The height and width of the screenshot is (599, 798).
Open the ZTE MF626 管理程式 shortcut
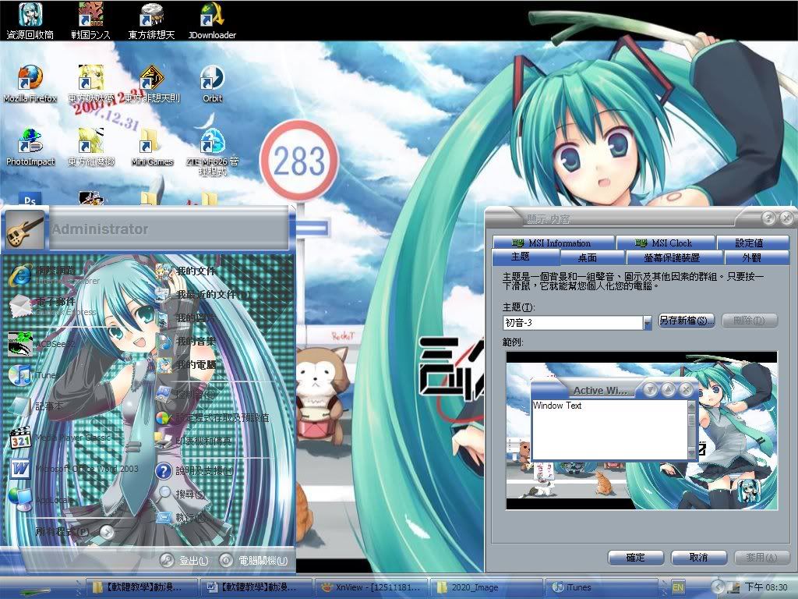click(x=212, y=152)
